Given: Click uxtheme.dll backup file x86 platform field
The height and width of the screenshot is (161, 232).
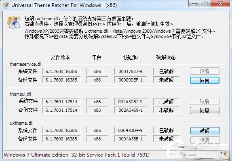Looking at the screenshot, I should (x=97, y=139).
